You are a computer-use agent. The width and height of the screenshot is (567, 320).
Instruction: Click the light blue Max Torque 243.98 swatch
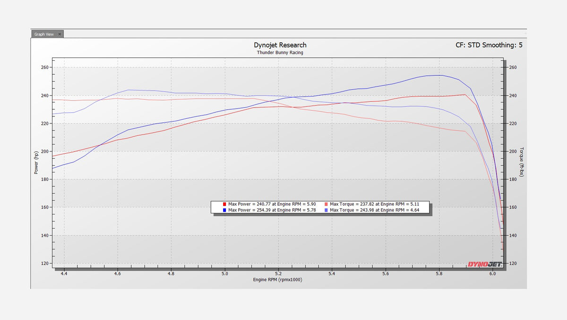(326, 210)
